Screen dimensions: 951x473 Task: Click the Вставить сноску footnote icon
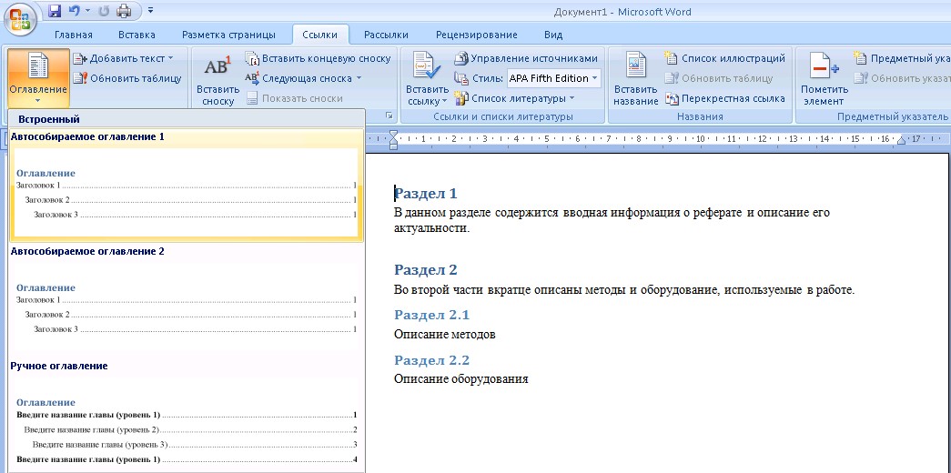[218, 81]
